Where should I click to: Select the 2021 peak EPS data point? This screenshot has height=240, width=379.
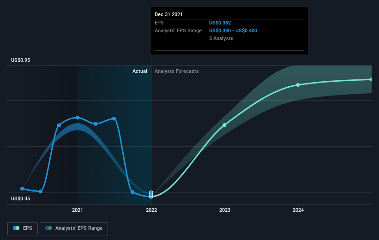(78, 118)
